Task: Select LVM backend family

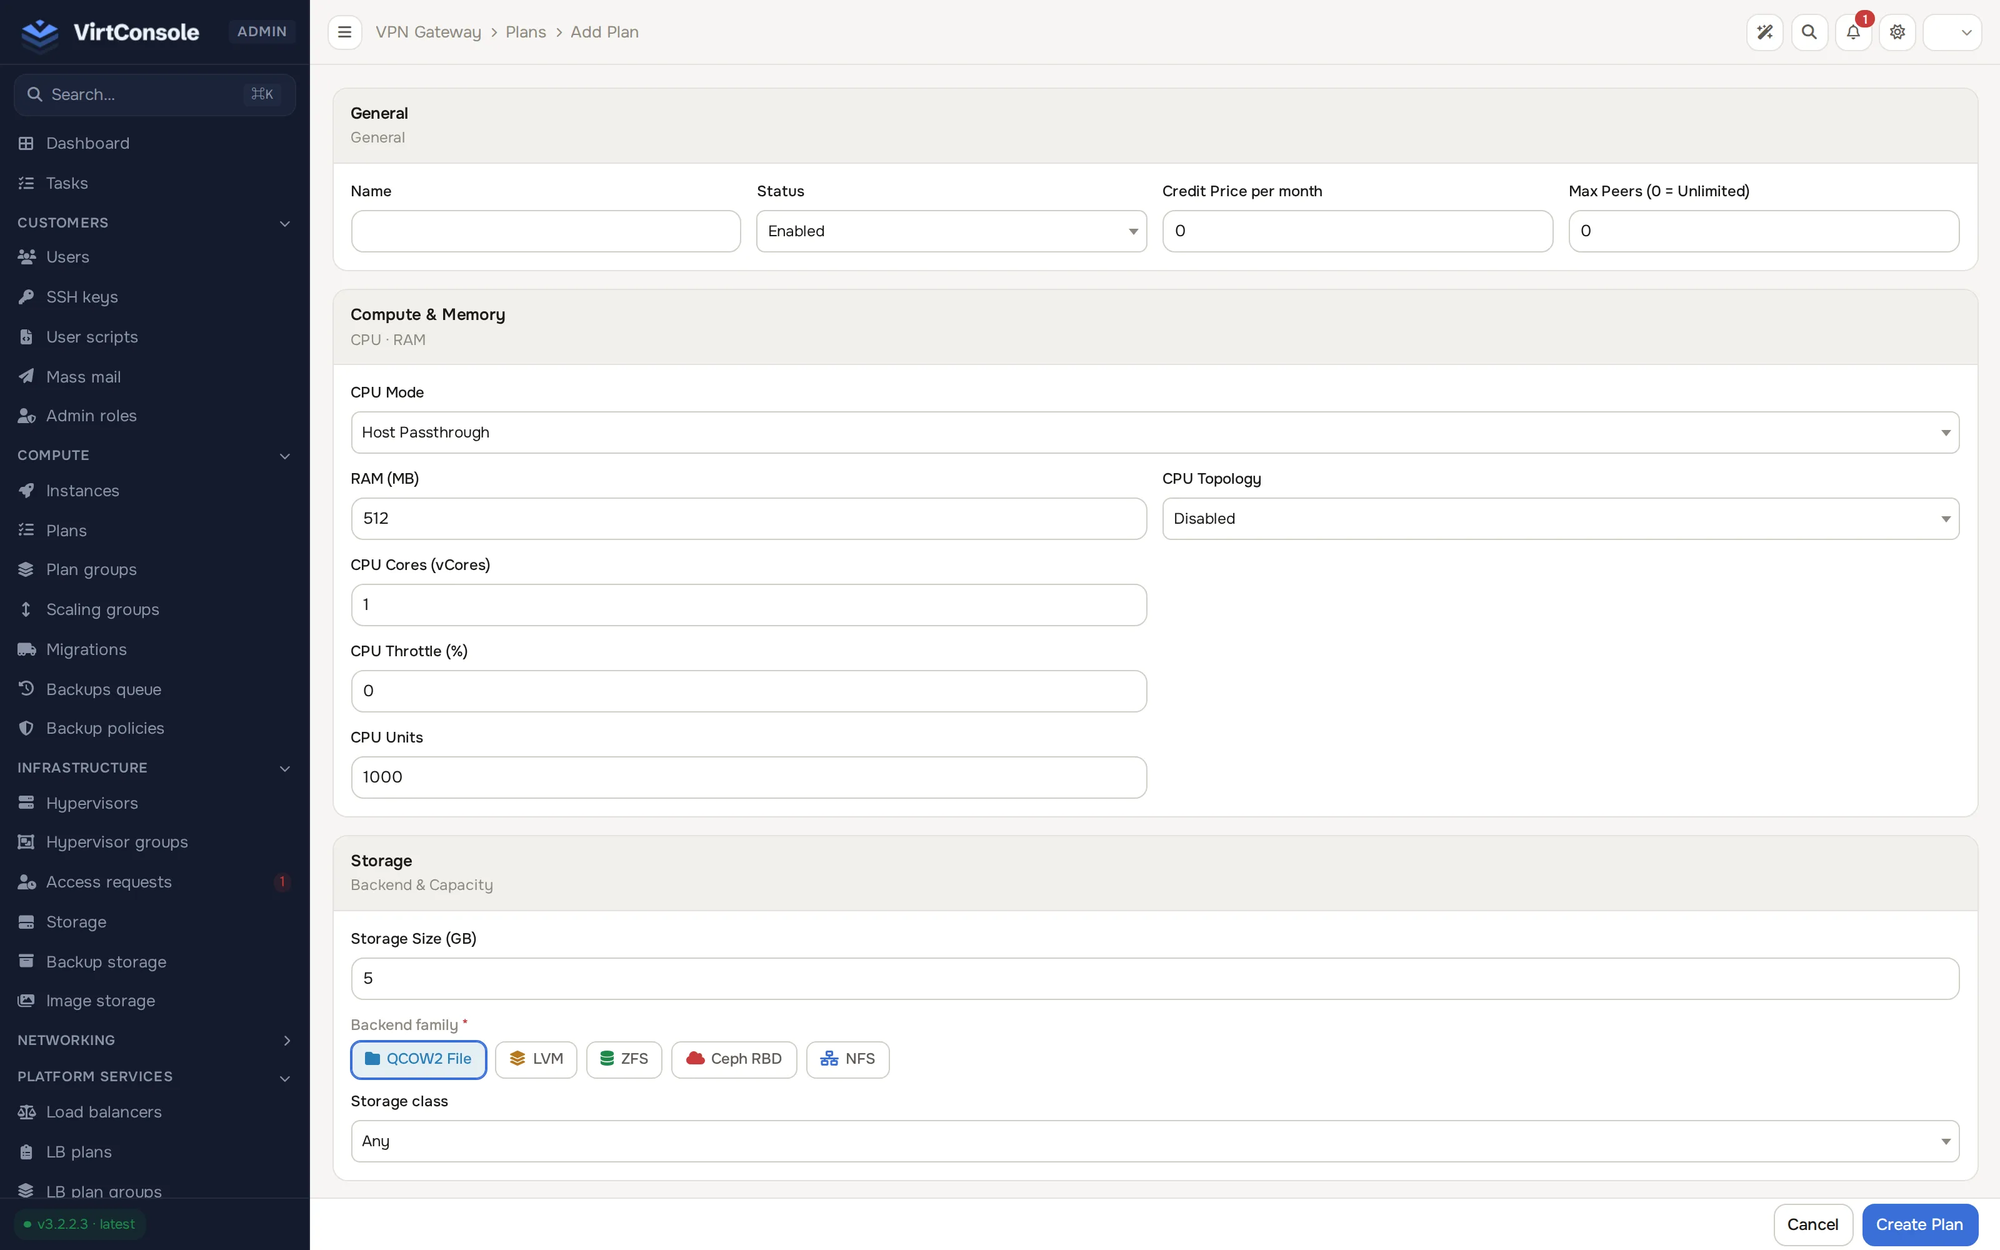Action: click(536, 1059)
